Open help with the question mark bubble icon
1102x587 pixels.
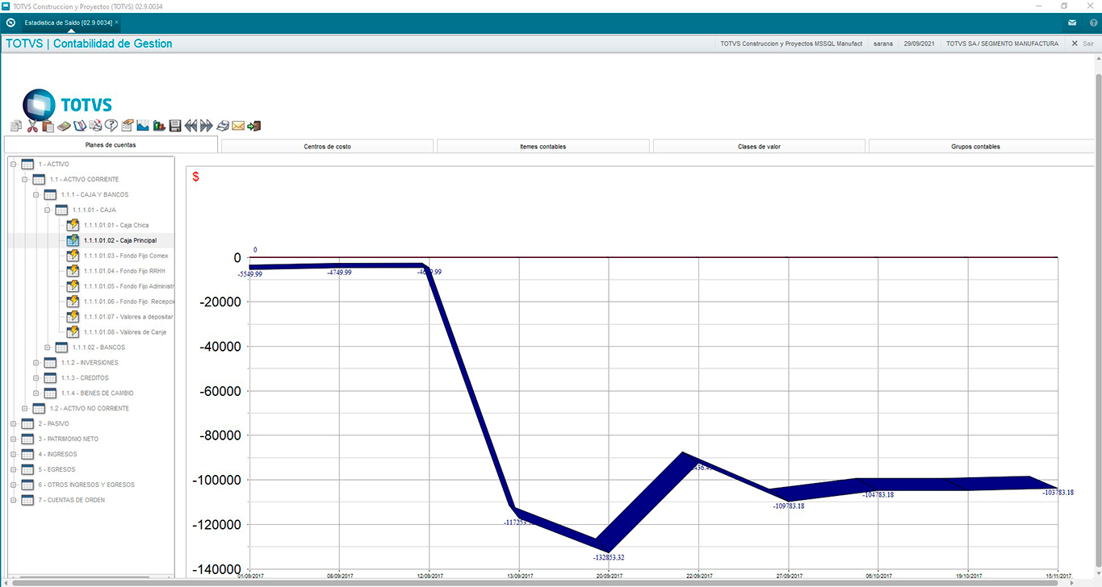point(111,126)
